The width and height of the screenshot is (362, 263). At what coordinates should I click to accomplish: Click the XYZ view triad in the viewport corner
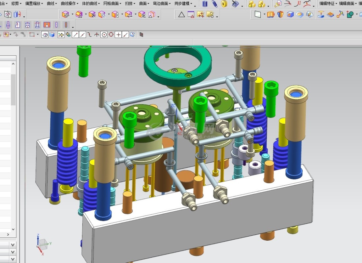(42, 244)
